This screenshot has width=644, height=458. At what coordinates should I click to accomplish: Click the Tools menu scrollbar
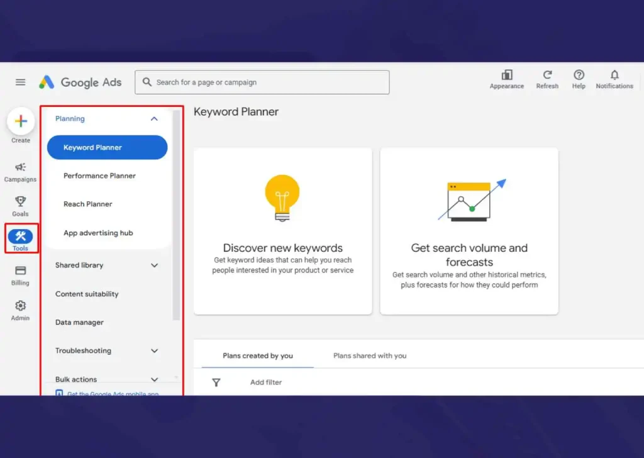click(176, 215)
